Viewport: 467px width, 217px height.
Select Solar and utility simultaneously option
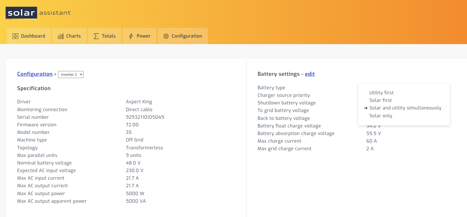click(x=405, y=108)
